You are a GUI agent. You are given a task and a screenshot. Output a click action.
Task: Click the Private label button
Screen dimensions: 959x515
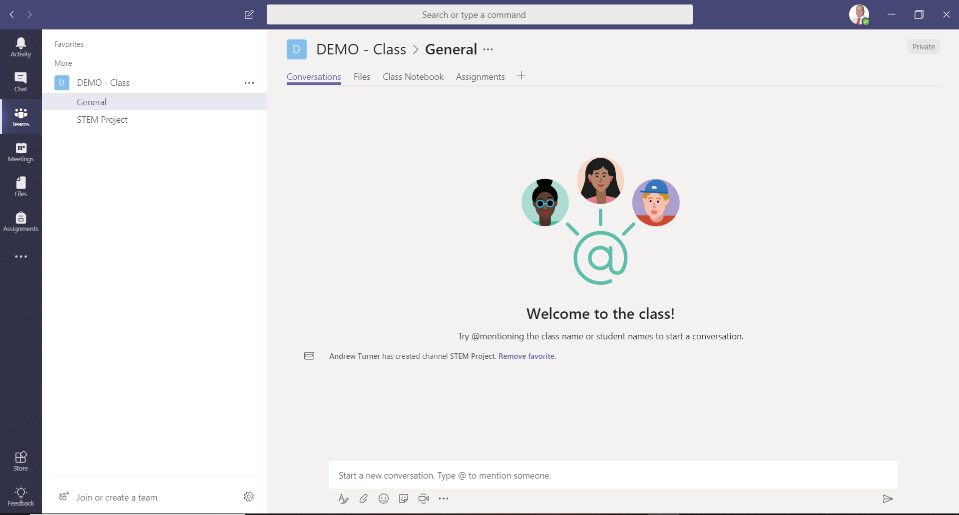point(924,47)
